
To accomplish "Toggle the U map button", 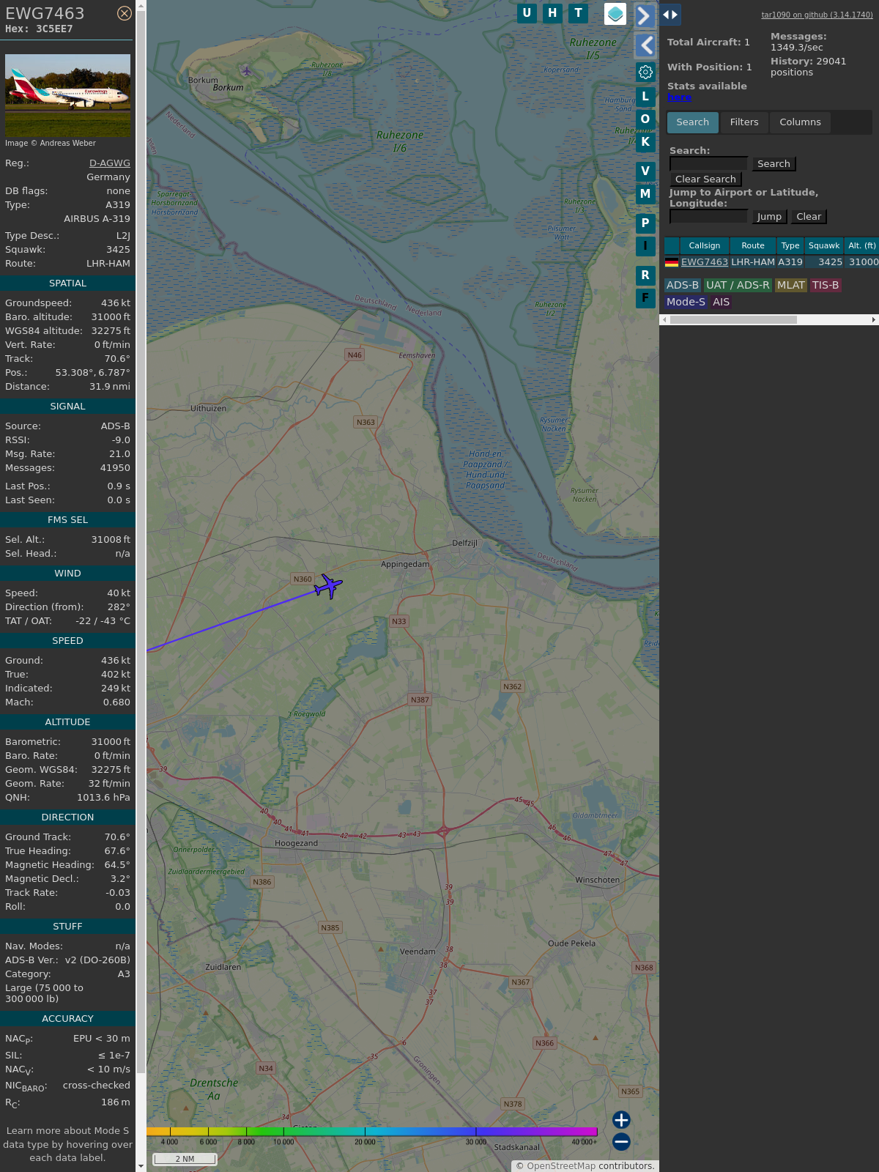I will point(527,13).
